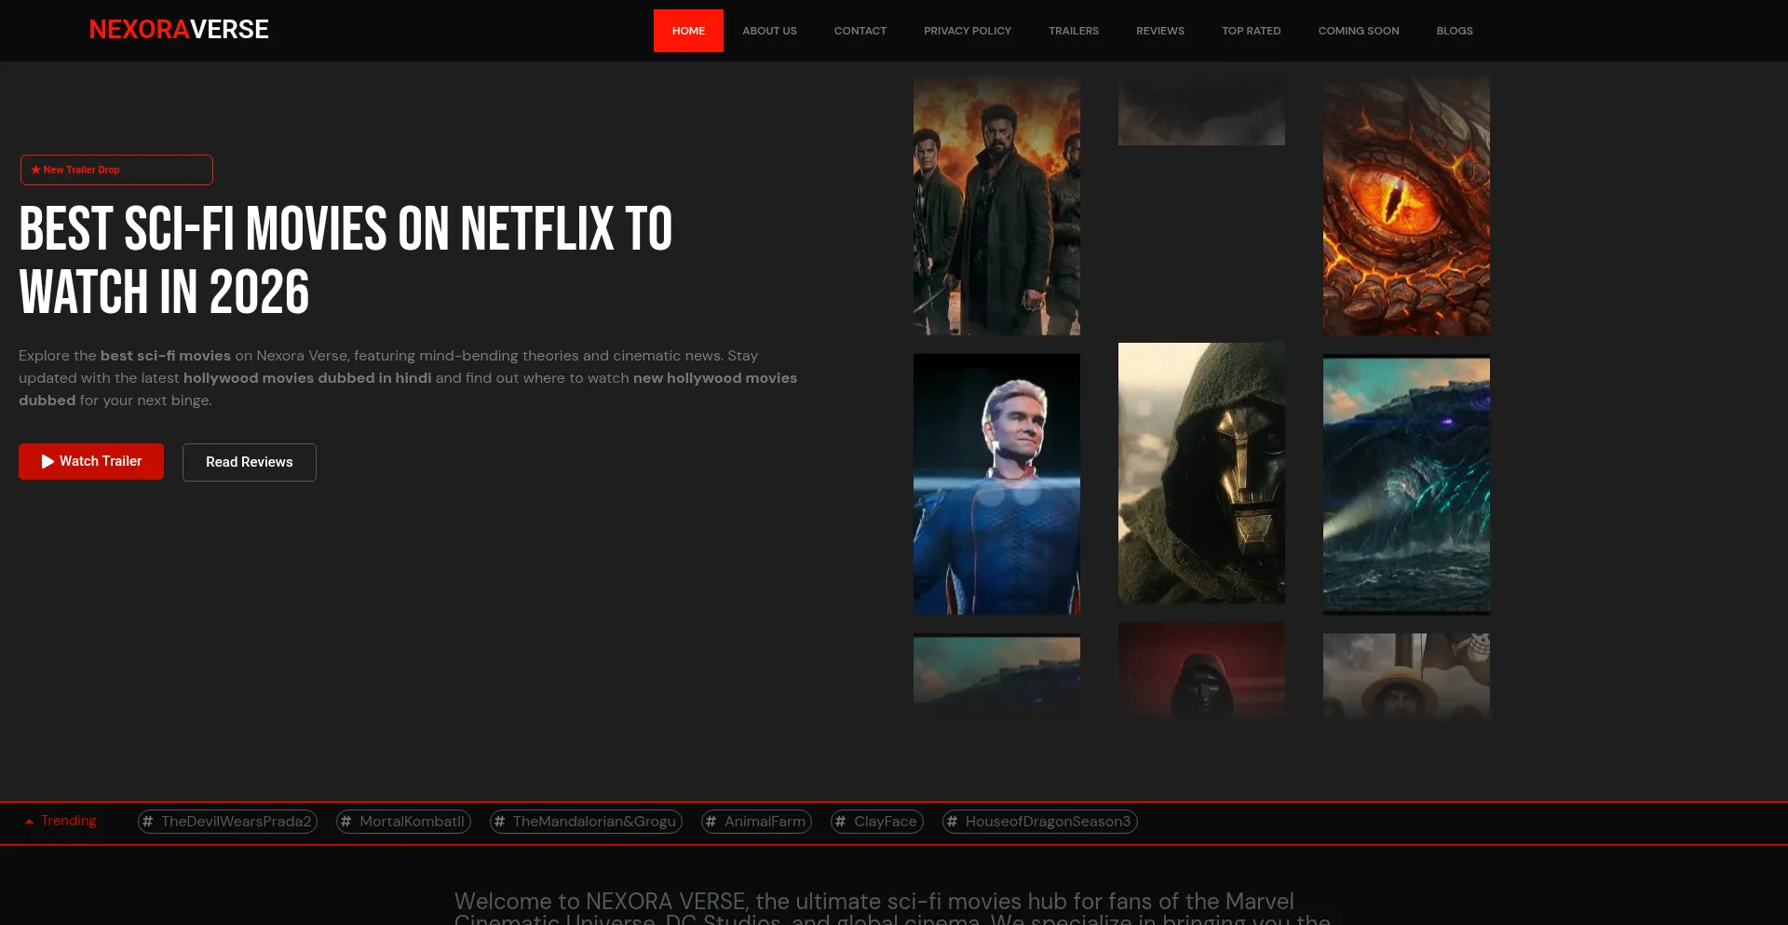Open the red hooded figure poster
Viewport: 1788px width, 925px height.
coord(1201,671)
